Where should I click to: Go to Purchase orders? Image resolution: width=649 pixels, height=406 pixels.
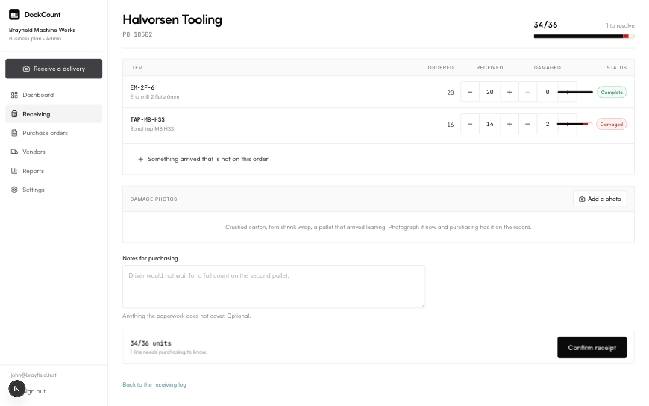(54, 133)
